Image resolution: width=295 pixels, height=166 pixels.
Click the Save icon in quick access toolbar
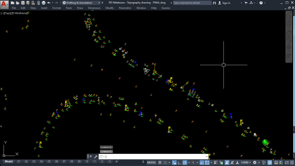tap(23, 3)
